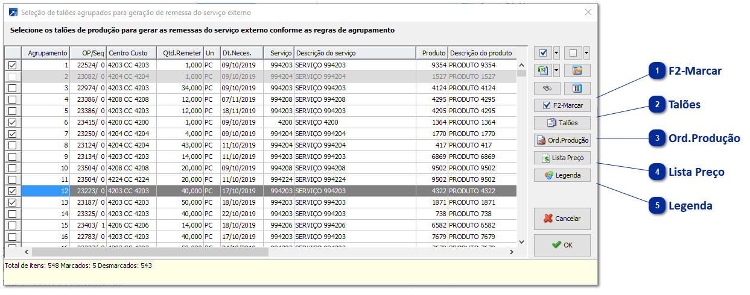750x295 pixels.
Task: Click the cell PRODUTO 417
Action: [482, 145]
